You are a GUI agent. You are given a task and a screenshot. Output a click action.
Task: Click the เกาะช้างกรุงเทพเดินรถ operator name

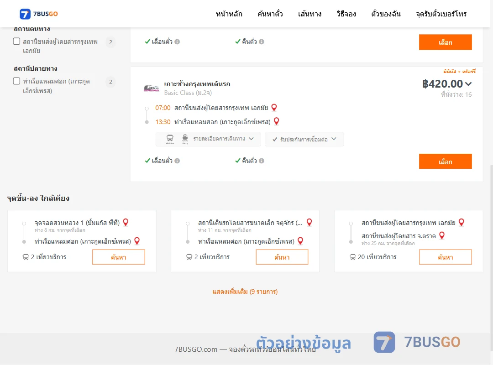[x=197, y=84]
